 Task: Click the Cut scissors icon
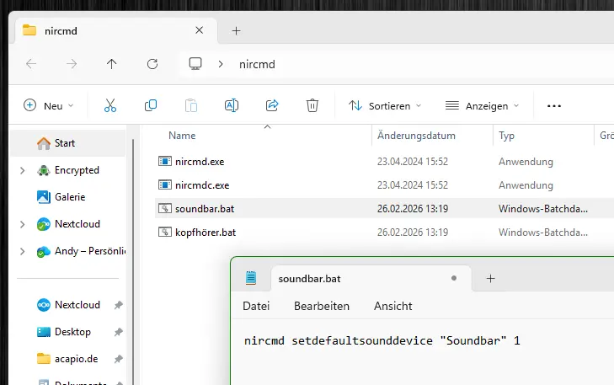(110, 105)
